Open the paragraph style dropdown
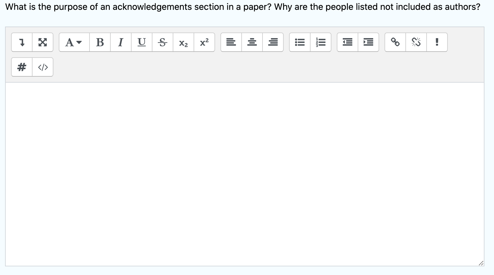The width and height of the screenshot is (494, 275). point(73,42)
